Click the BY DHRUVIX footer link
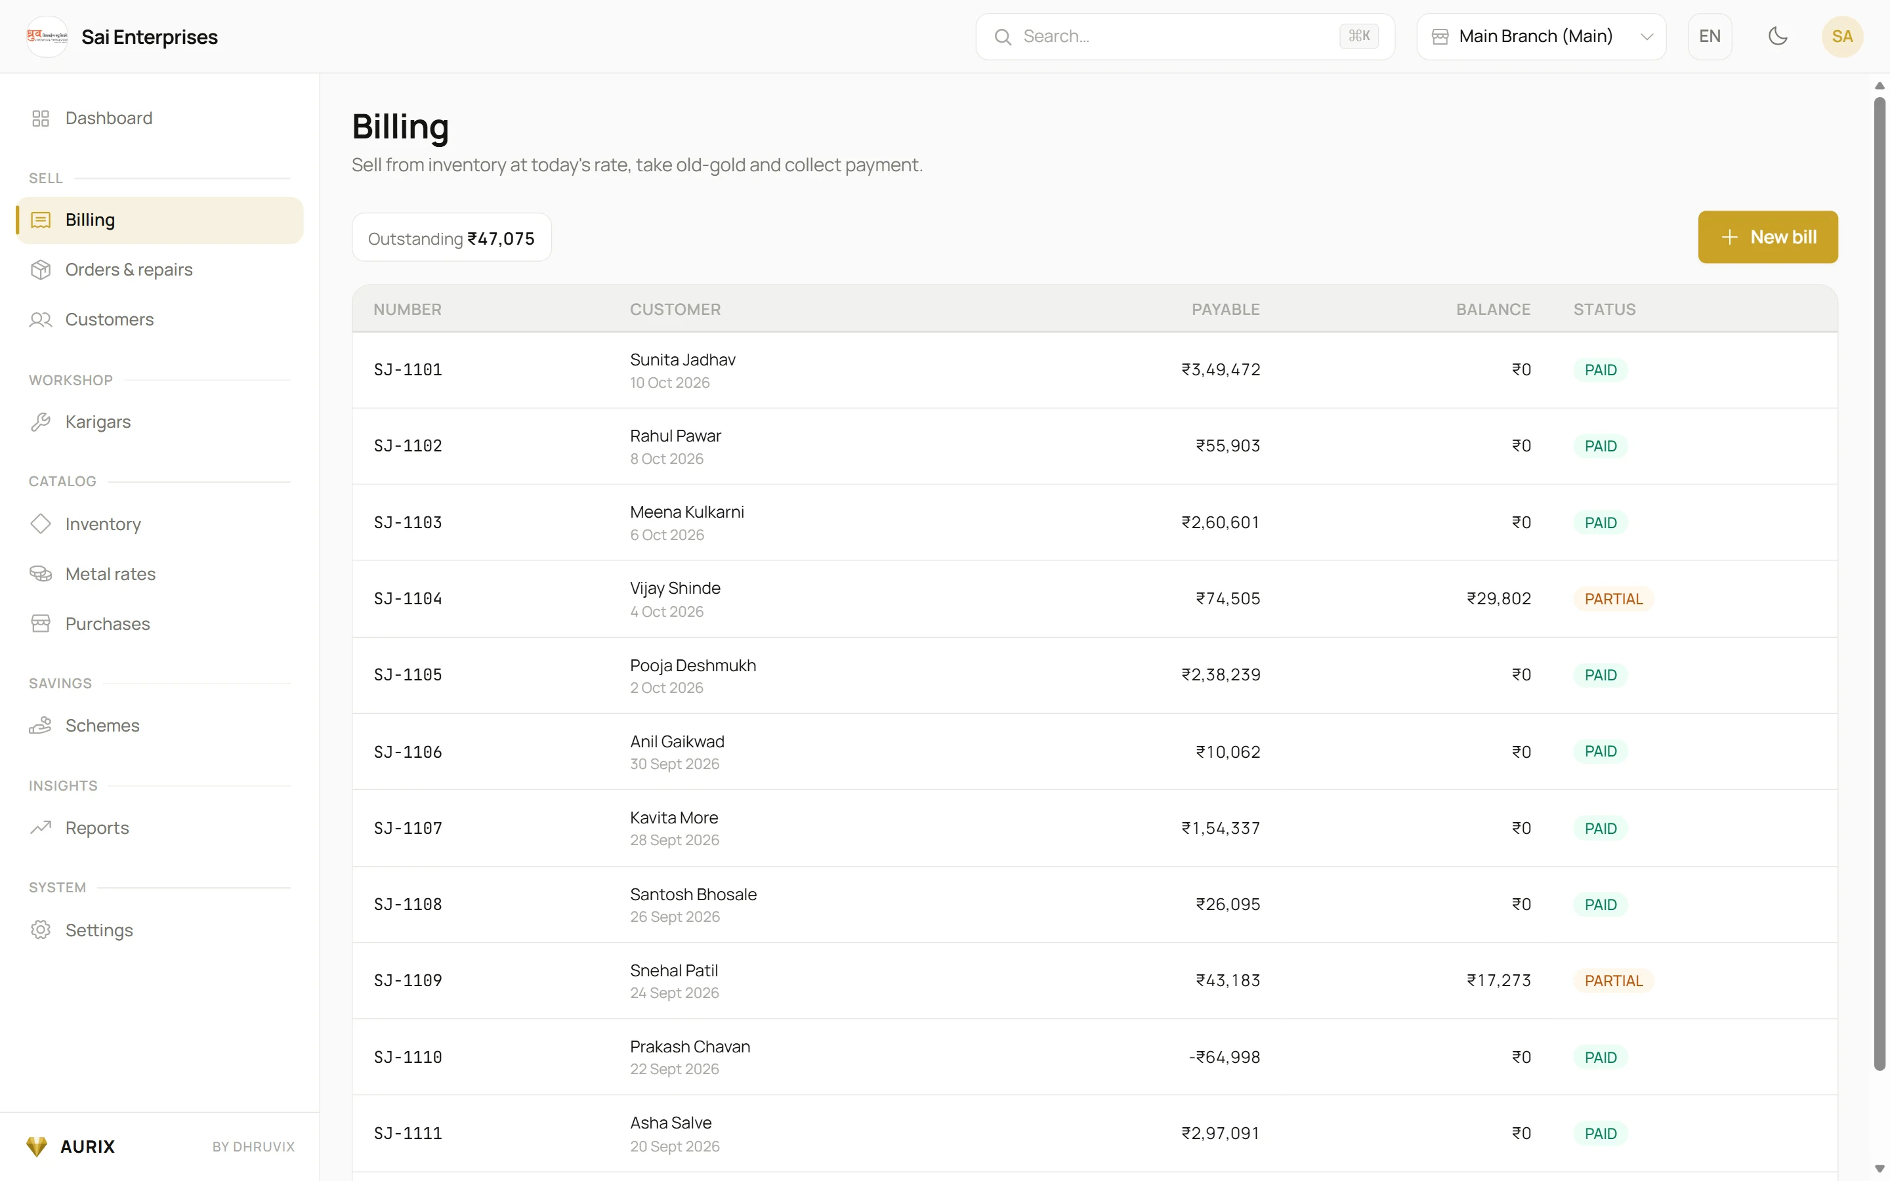This screenshot has height=1181, width=1890. pos(254,1147)
